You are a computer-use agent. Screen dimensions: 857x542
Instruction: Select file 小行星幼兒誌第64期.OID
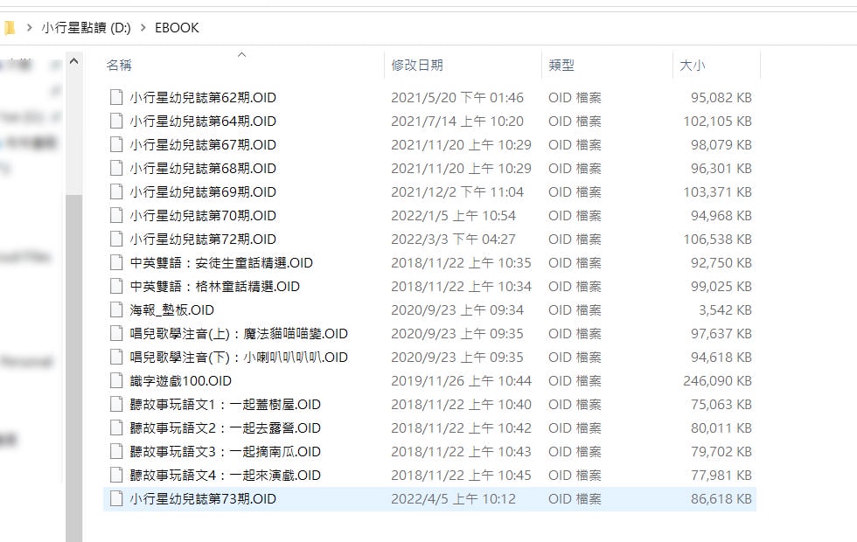(203, 121)
